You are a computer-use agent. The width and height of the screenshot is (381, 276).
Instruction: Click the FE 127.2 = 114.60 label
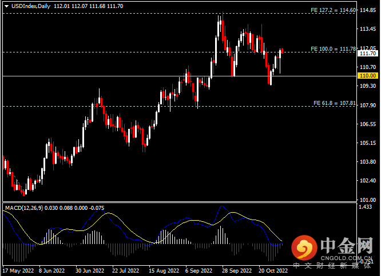pos(333,10)
